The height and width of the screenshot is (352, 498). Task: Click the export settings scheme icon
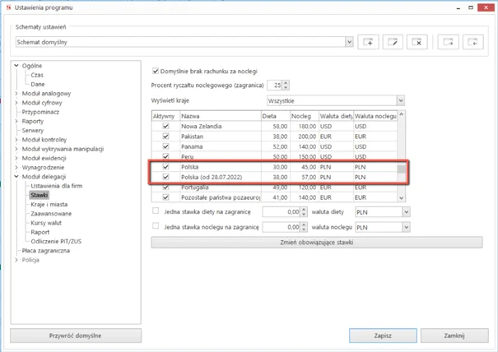[449, 41]
